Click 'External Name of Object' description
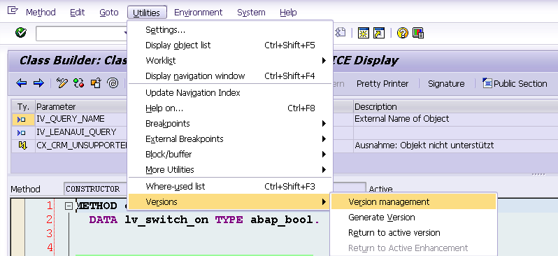 (x=402, y=119)
